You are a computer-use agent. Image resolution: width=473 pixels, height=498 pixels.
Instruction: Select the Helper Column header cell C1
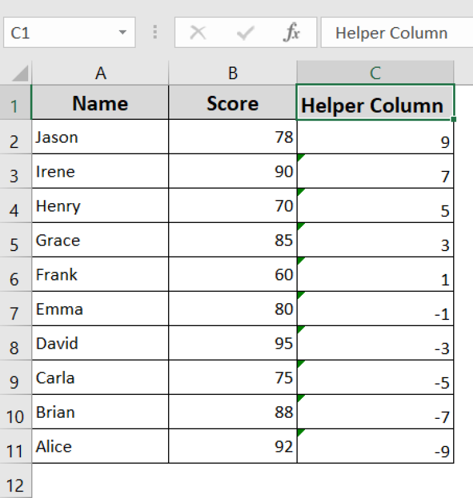[375, 103]
